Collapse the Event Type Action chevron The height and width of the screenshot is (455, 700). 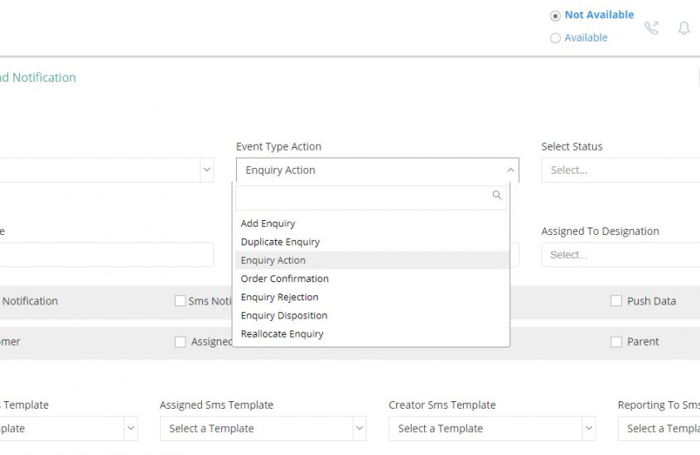(510, 170)
